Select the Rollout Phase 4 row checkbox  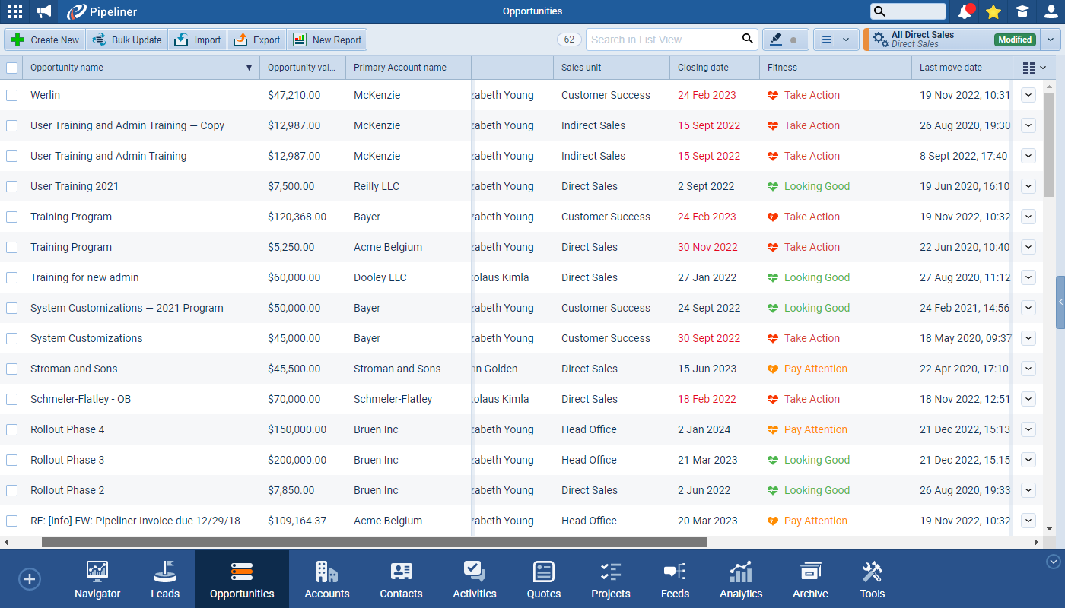click(12, 429)
